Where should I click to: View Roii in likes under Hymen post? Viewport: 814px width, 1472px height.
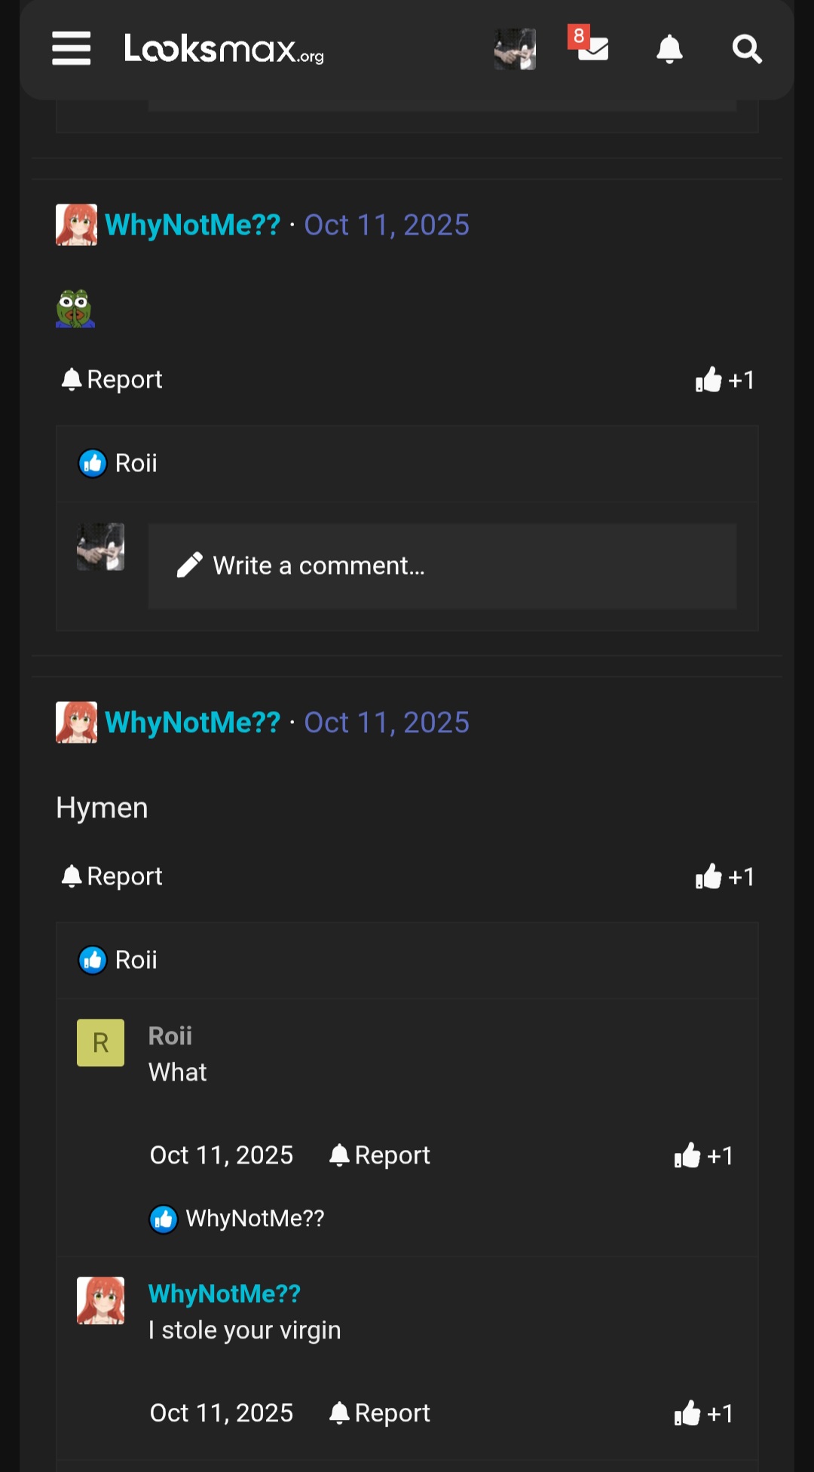pos(136,960)
